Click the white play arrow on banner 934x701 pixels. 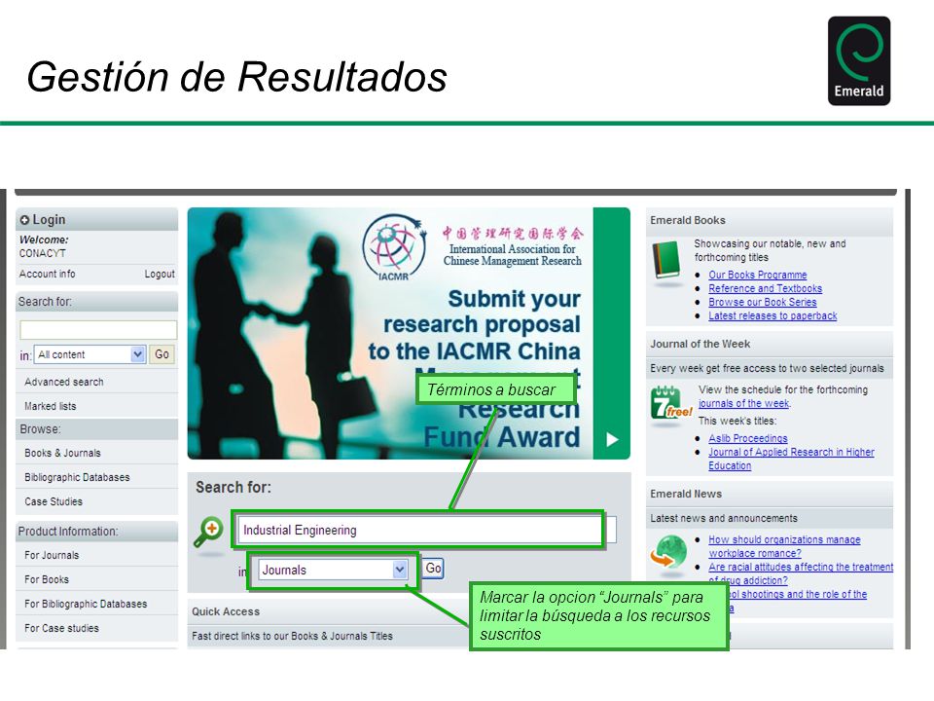[612, 440]
